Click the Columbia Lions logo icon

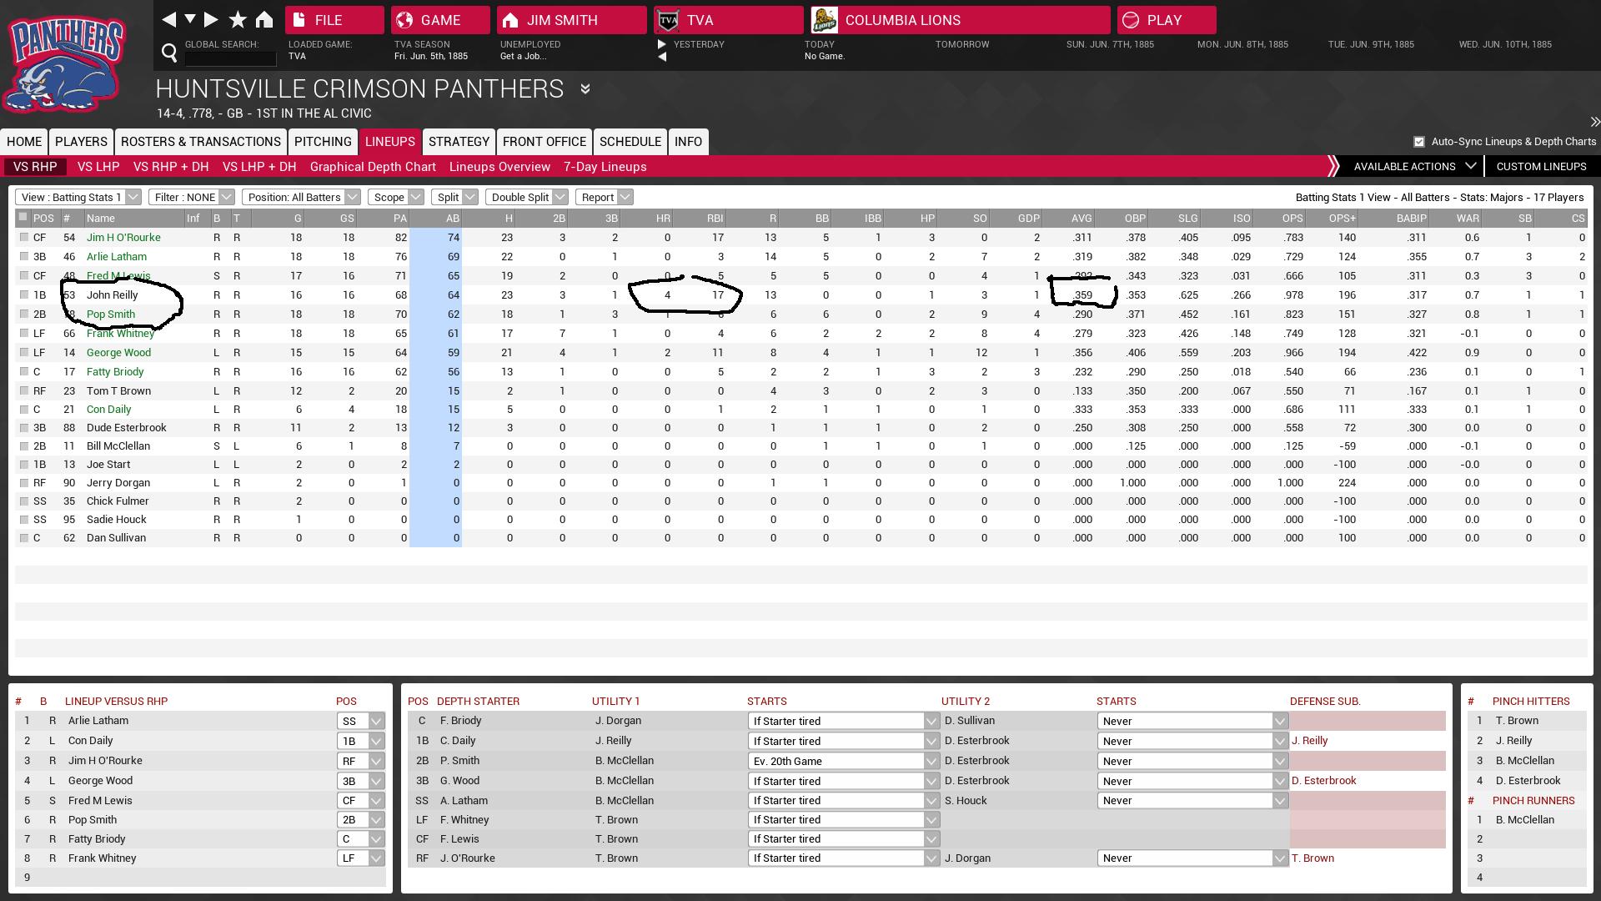click(824, 19)
